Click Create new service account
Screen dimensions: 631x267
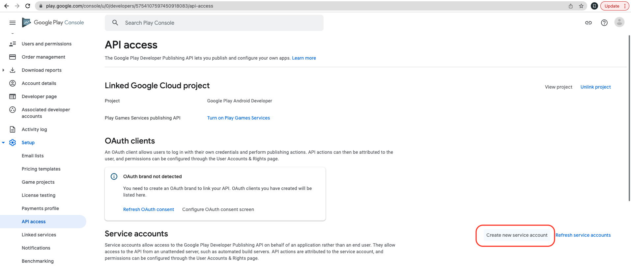517,235
